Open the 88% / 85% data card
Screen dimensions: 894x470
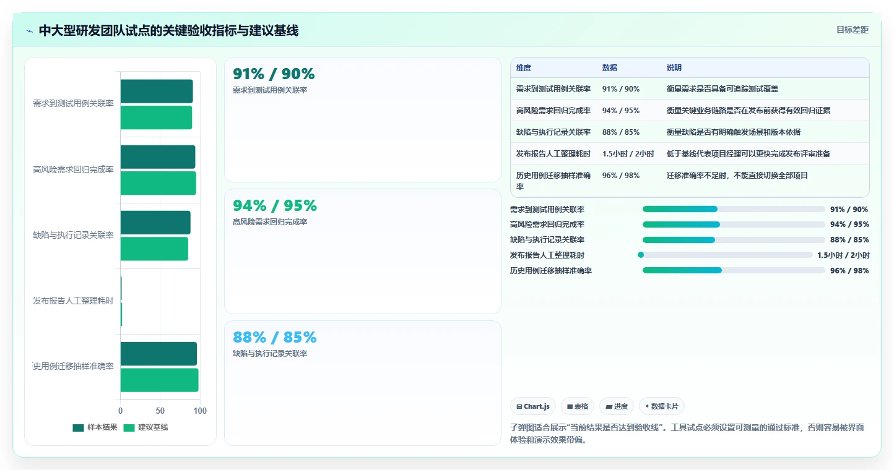[x=362, y=383]
